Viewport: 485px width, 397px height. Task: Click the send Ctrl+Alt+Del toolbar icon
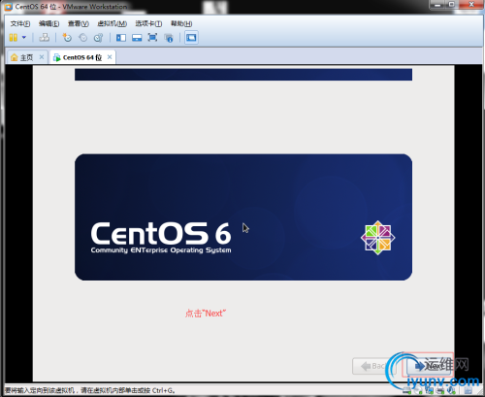click(x=45, y=38)
